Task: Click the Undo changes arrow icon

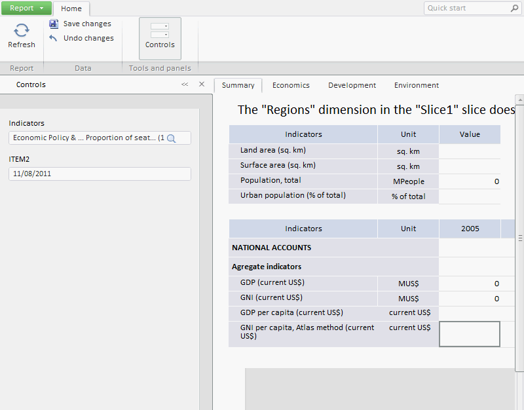Action: click(54, 38)
